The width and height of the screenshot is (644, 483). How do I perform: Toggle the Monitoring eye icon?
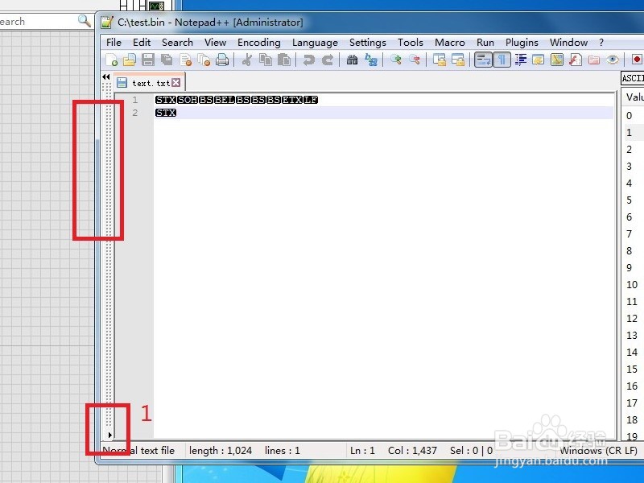click(613, 60)
